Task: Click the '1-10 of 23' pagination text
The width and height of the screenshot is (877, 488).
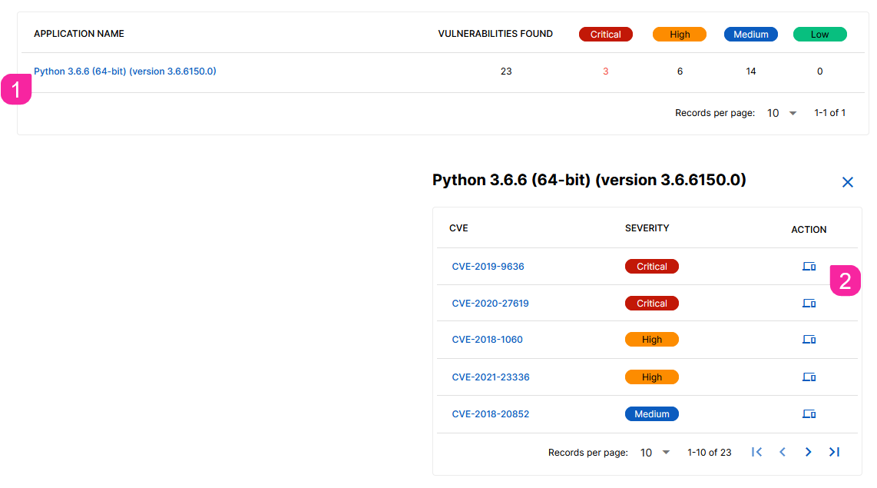Action: pos(710,452)
